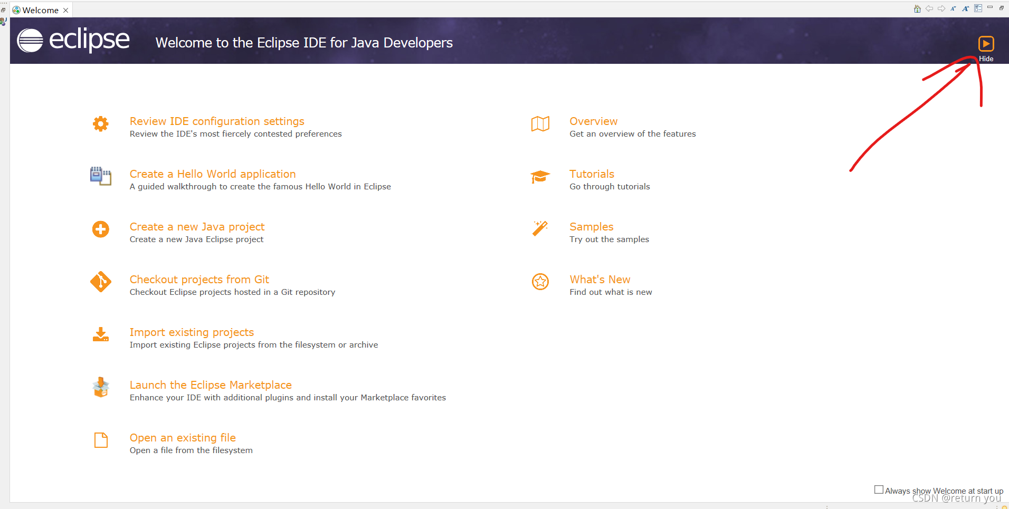Viewport: 1009px width, 509px height.
Task: Restore the Welcome view from maximized
Action: click(x=1002, y=7)
